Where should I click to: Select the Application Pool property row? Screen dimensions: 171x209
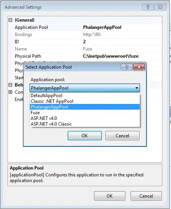(85, 27)
